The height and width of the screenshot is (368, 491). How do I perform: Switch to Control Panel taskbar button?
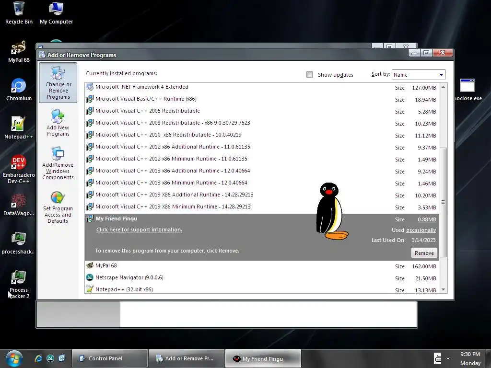[110, 358]
